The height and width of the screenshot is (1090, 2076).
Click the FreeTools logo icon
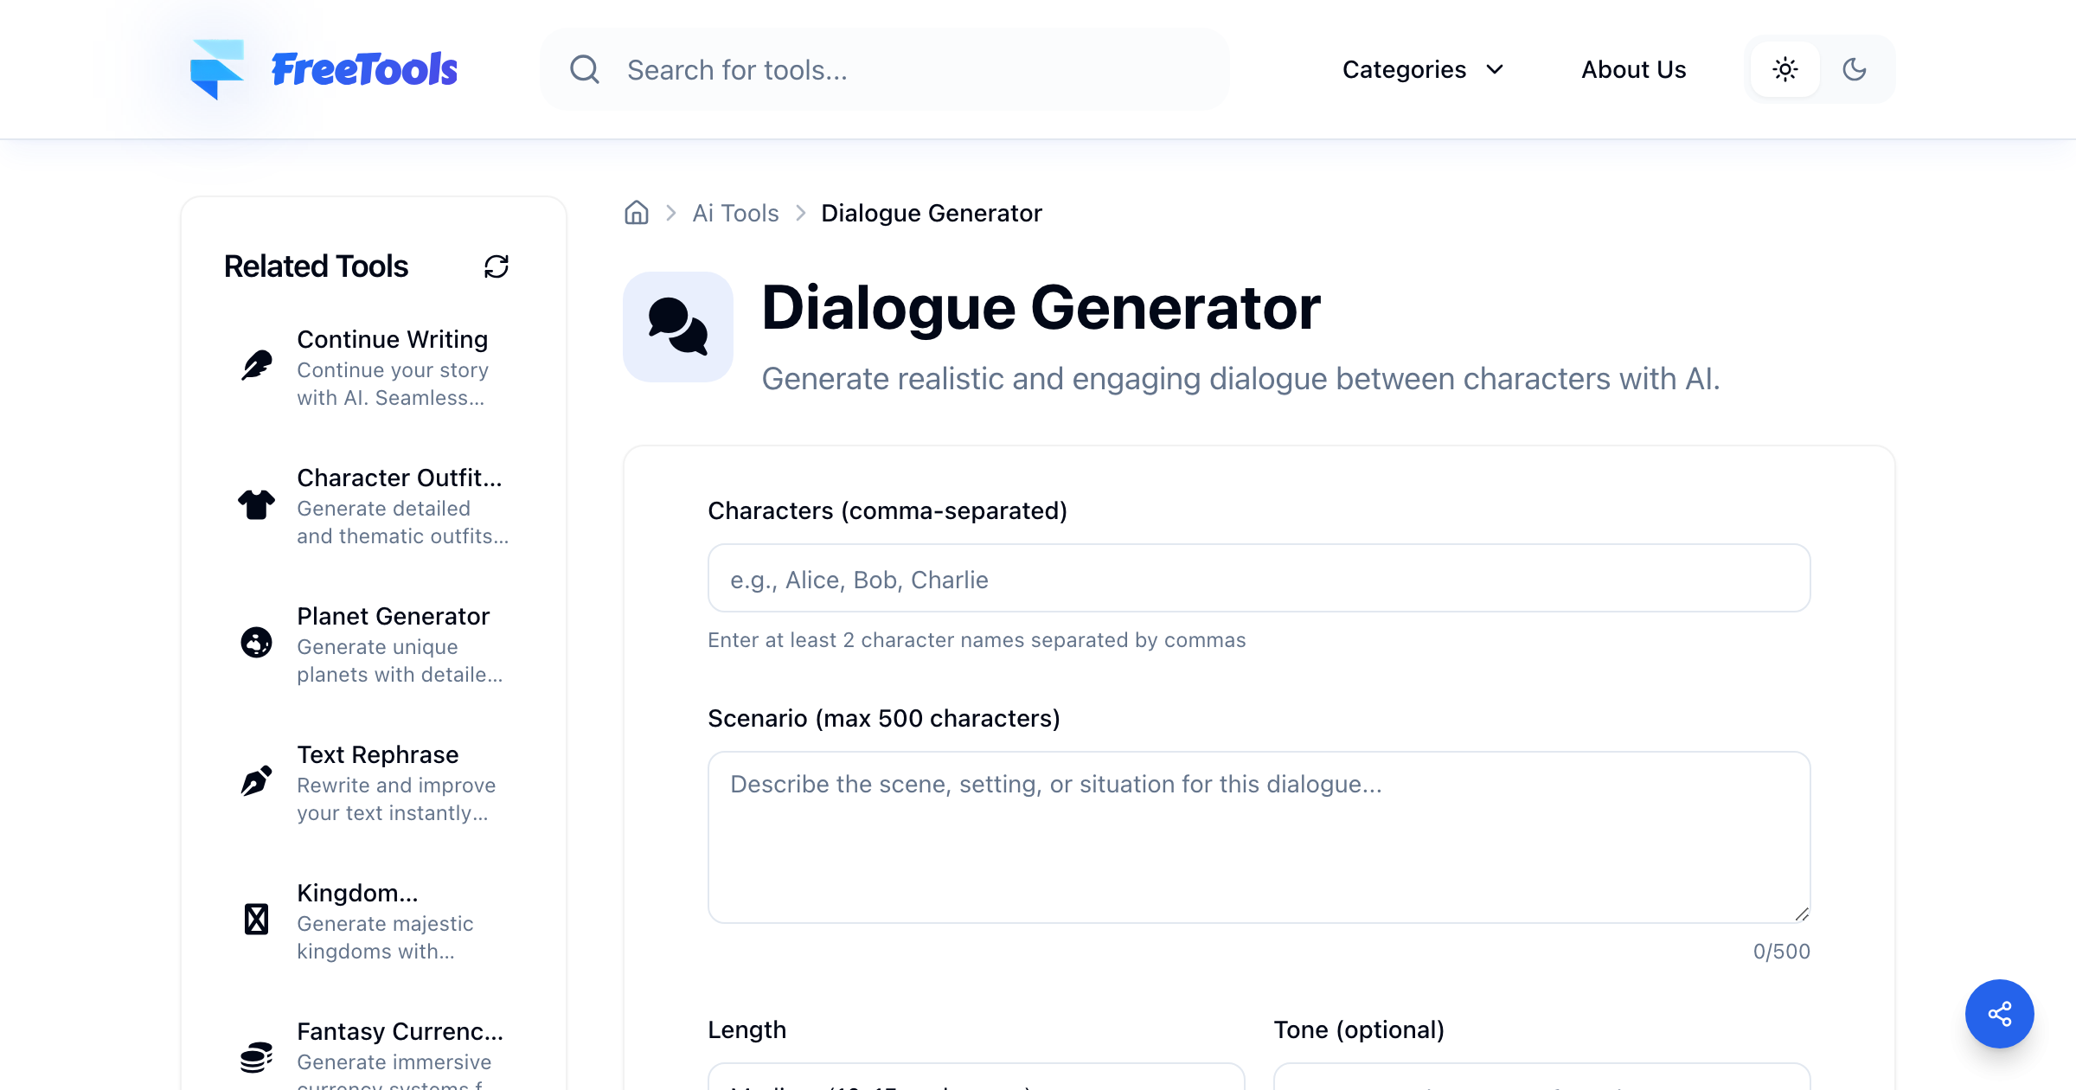[x=217, y=69]
